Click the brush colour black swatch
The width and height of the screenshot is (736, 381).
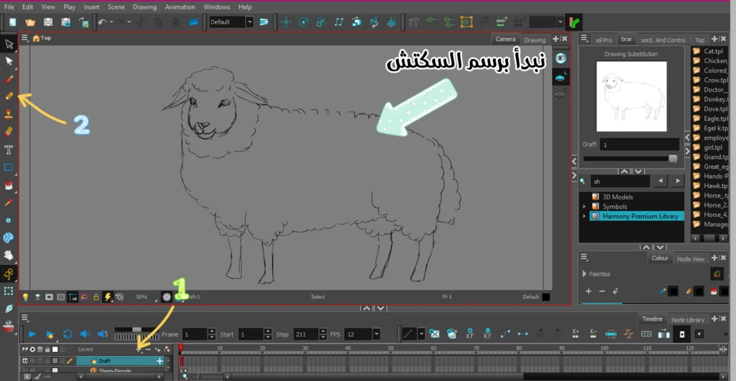point(673,291)
